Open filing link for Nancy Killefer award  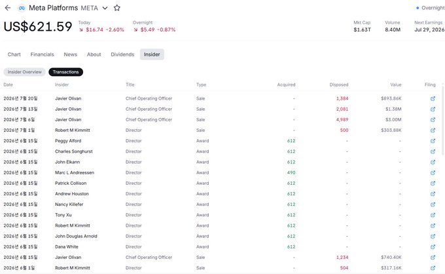pyautogui.click(x=433, y=205)
